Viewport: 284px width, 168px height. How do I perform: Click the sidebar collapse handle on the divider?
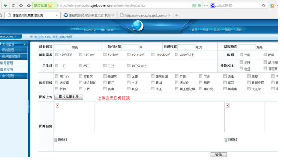pos(29,107)
